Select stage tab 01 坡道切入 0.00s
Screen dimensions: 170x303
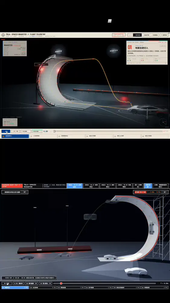tap(15, 288)
